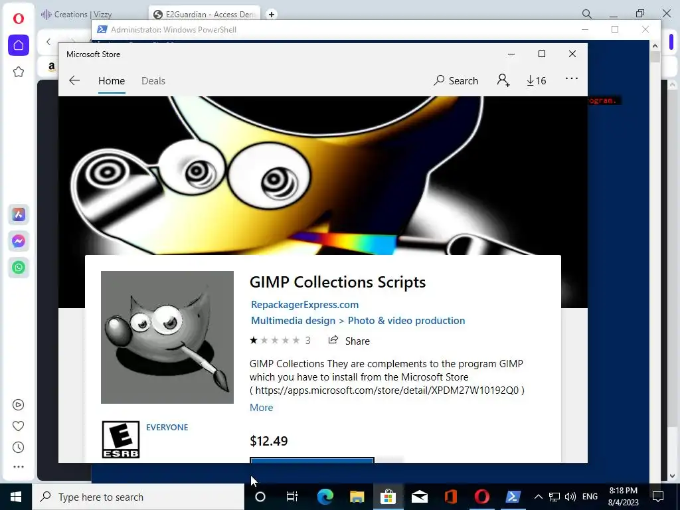
Task: Open Player in Opera sidebar
Action: click(x=18, y=404)
